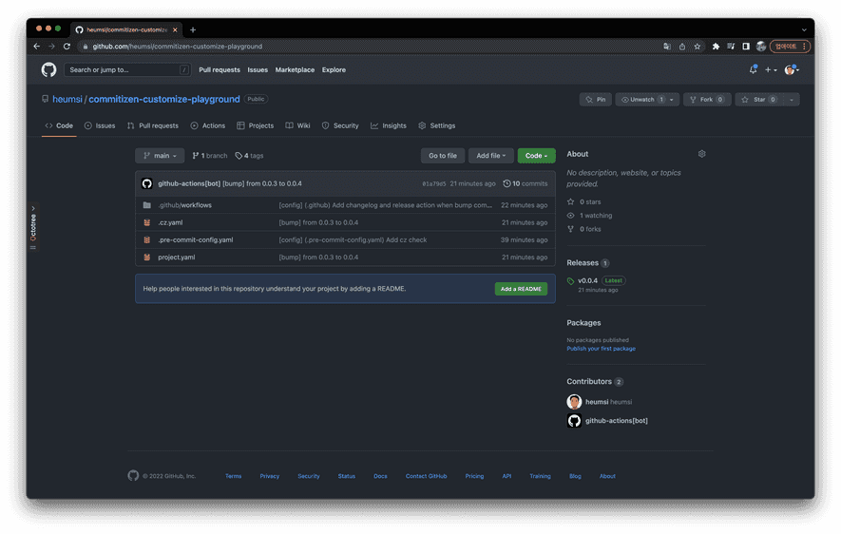The image size is (841, 534).
Task: Expand the Add file dropdown
Action: pyautogui.click(x=490, y=155)
